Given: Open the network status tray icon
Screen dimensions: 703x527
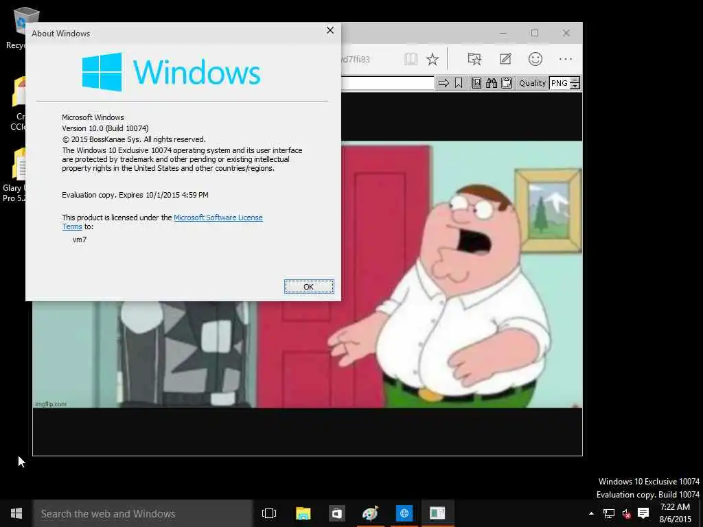Looking at the screenshot, I should pos(608,513).
